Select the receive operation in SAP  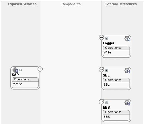pyautogui.click(x=18, y=84)
